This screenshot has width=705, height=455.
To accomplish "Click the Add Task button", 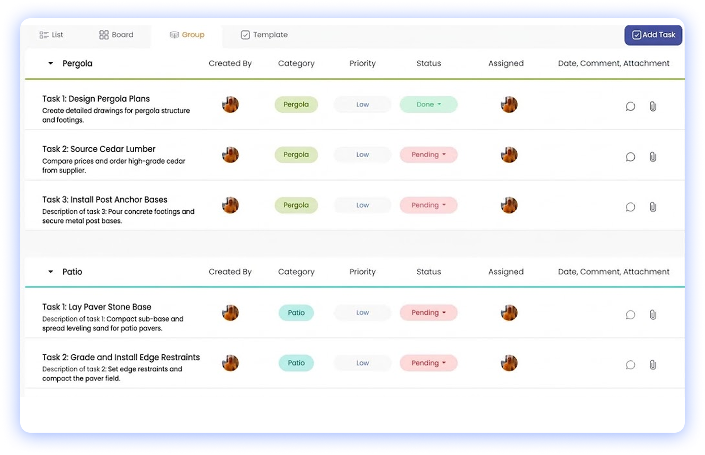I will click(x=653, y=35).
